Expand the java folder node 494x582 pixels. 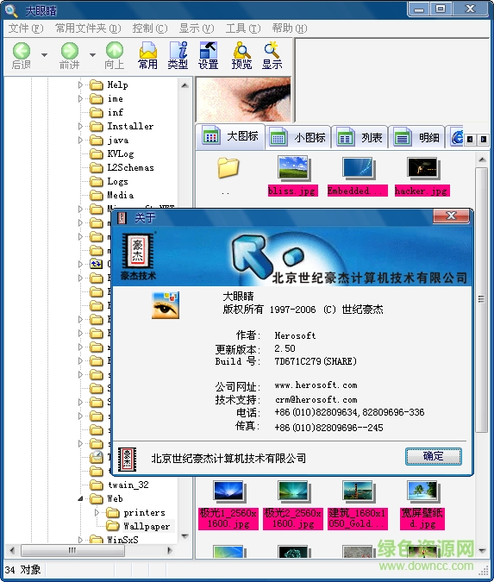pyautogui.click(x=80, y=140)
